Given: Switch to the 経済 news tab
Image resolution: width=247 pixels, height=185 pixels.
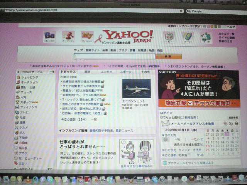Looking at the screenshot, I should pyautogui.click(x=87, y=72).
